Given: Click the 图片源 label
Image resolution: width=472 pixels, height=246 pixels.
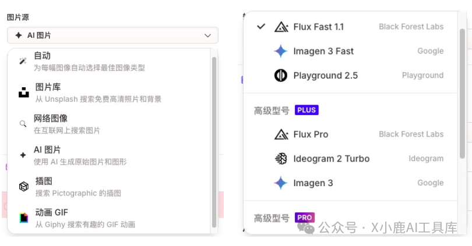Looking at the screenshot, I should click(x=18, y=17).
